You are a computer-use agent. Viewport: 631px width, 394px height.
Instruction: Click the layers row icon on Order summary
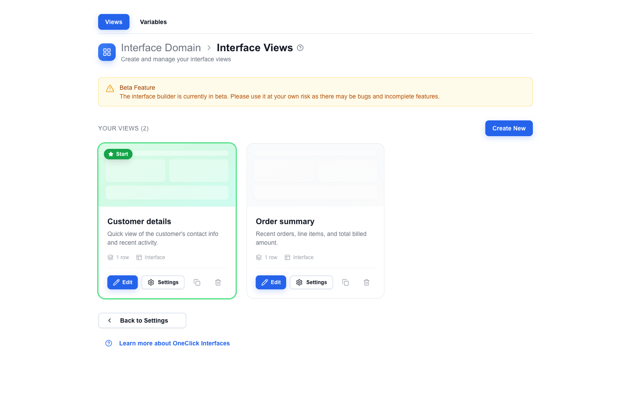pyautogui.click(x=259, y=257)
